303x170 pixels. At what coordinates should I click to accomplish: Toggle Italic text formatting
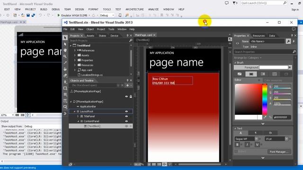point(247,144)
